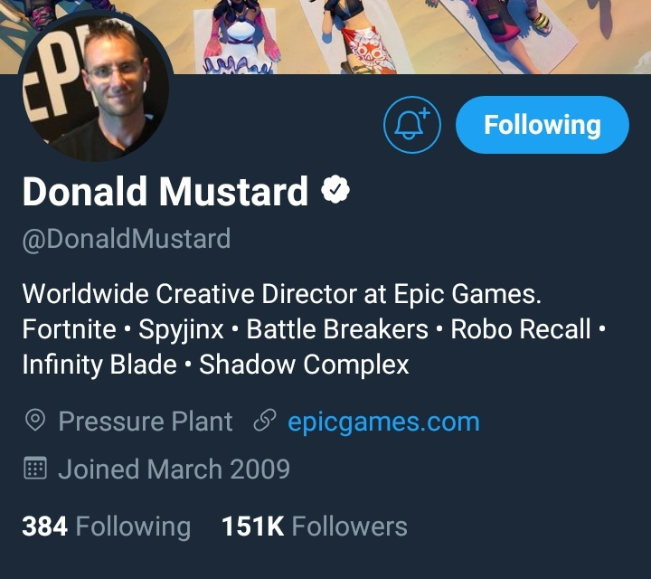Click the Joined March 2009 text
The width and height of the screenshot is (651, 579).
[174, 469]
